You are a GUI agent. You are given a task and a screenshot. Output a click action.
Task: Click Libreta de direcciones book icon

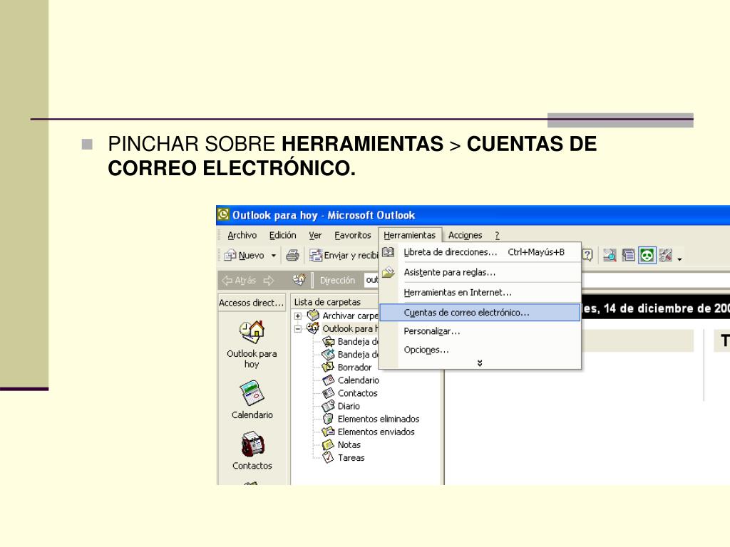(x=389, y=252)
